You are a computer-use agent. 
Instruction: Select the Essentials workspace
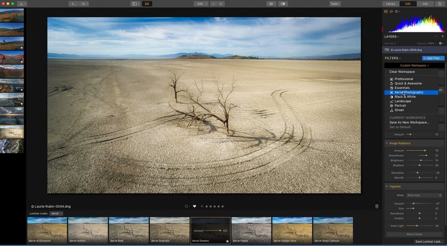pyautogui.click(x=411, y=88)
